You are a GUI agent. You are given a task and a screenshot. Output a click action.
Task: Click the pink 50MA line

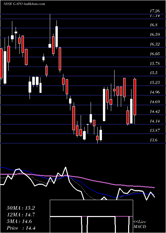coord(77,180)
